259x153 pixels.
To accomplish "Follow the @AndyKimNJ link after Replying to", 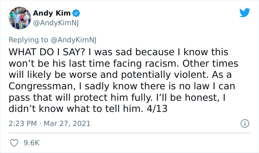I will (73, 40).
